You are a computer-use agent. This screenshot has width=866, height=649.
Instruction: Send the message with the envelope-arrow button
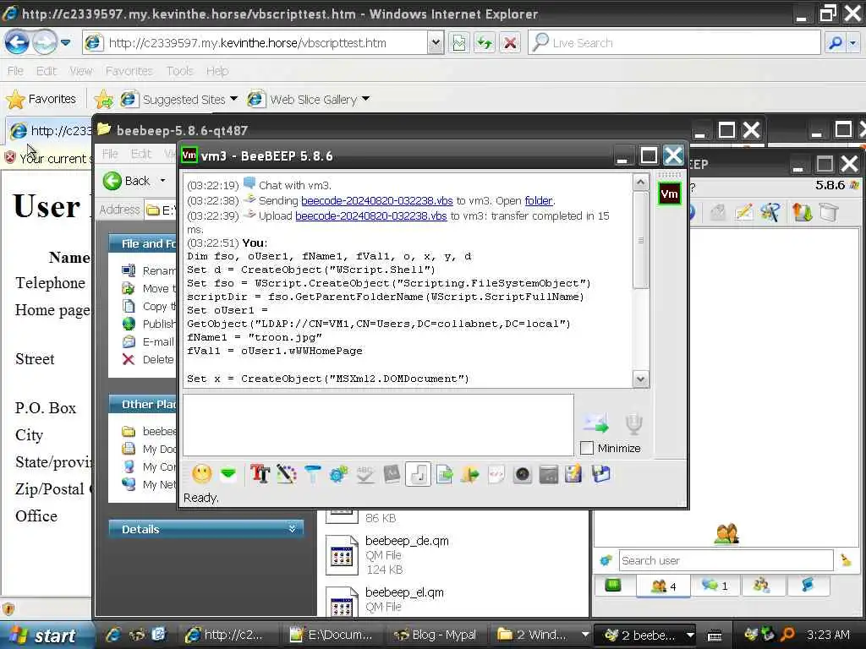point(595,423)
